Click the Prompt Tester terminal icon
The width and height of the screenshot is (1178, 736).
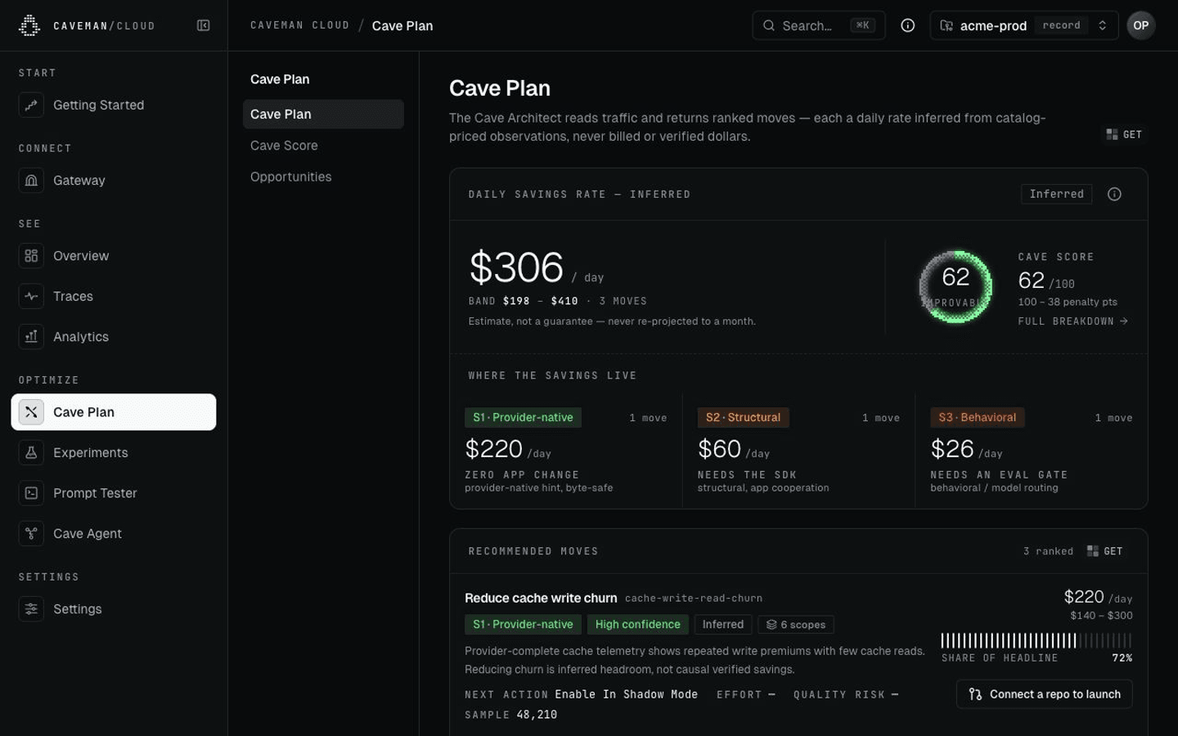pos(31,493)
